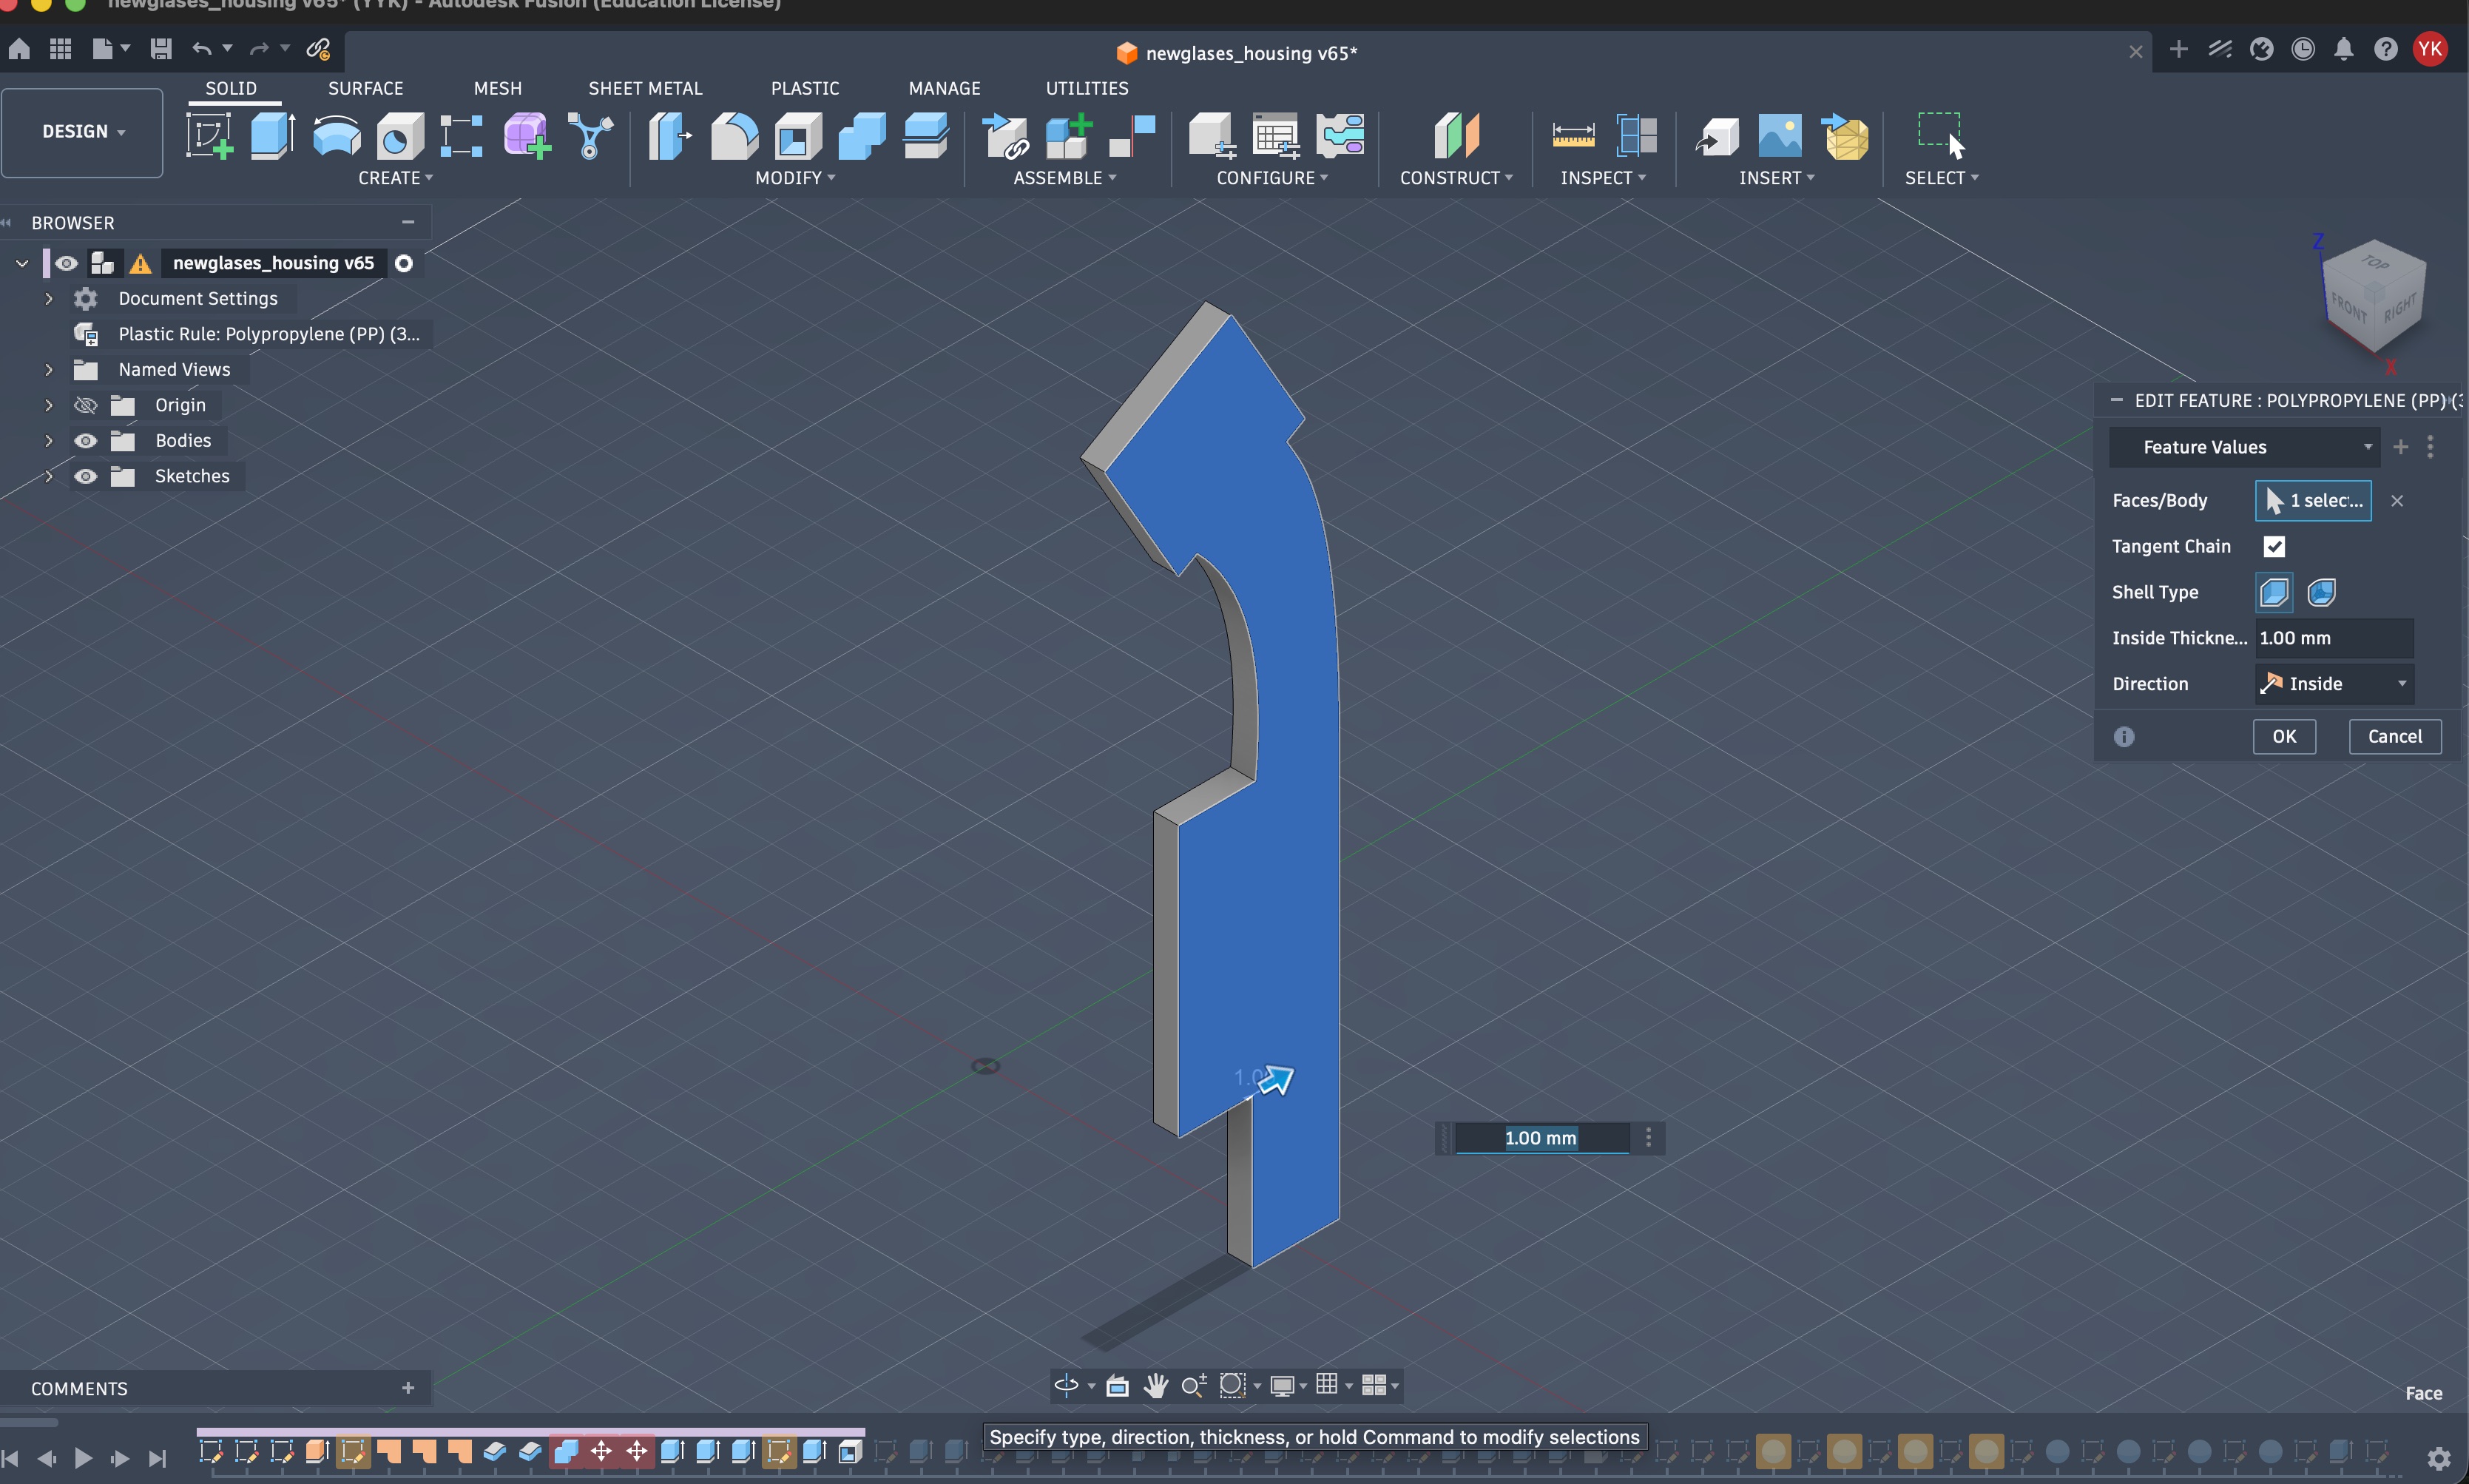
Task: Open the Measure tool
Action: (1573, 136)
